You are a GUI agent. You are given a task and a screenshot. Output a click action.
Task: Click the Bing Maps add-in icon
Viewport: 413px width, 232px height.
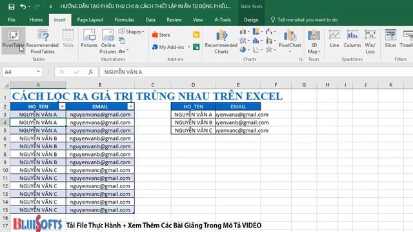[x=196, y=34]
